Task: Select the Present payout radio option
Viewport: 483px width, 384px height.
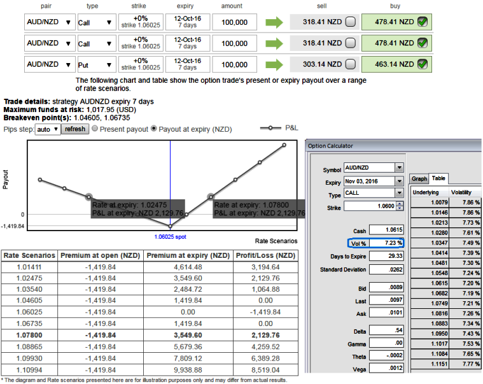Action: (95, 129)
